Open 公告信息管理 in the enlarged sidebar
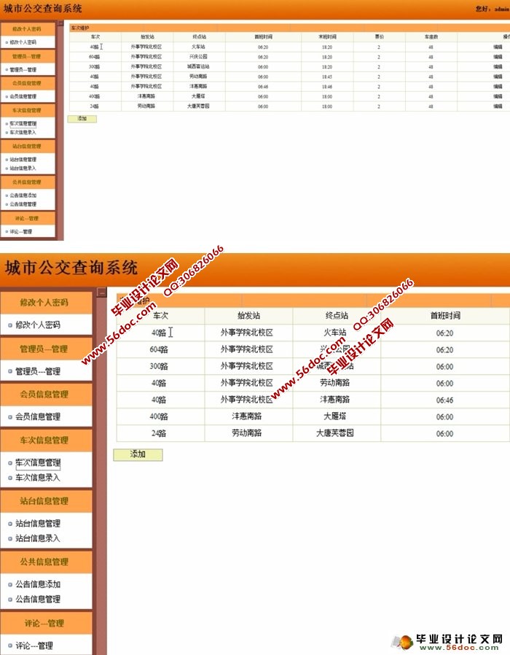This screenshot has width=510, height=655. click(x=38, y=599)
